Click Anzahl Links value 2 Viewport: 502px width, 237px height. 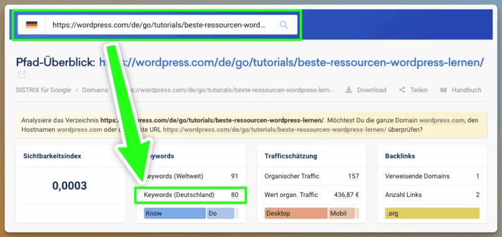pos(478,195)
